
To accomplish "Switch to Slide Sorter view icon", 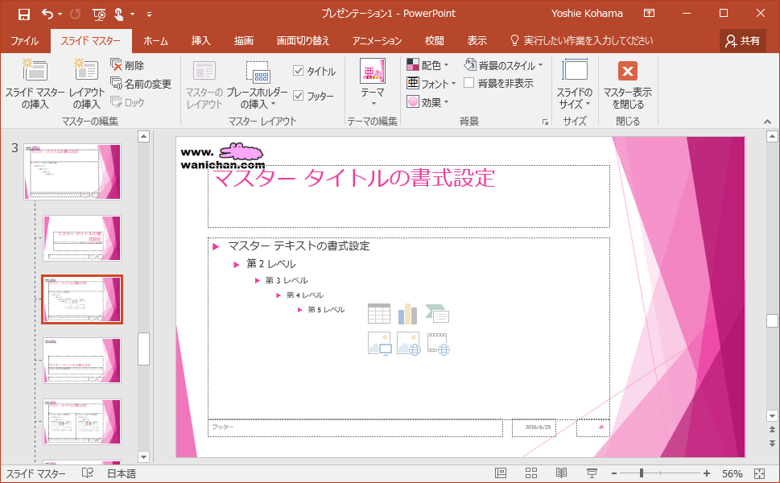I will tap(530, 473).
